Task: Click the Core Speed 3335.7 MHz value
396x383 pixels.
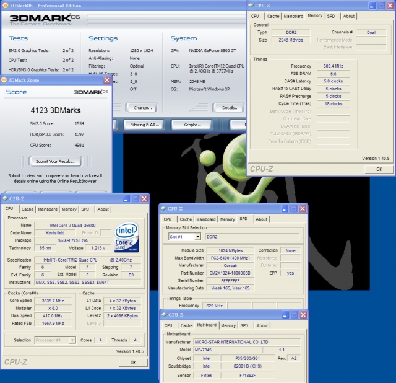Action: tap(53, 301)
